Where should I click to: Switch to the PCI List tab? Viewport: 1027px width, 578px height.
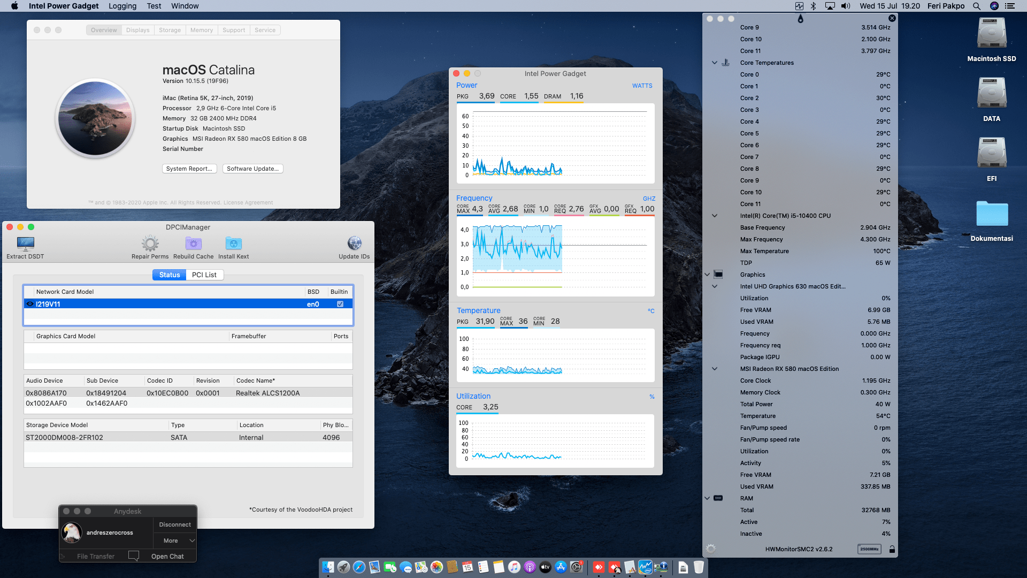pyautogui.click(x=204, y=275)
